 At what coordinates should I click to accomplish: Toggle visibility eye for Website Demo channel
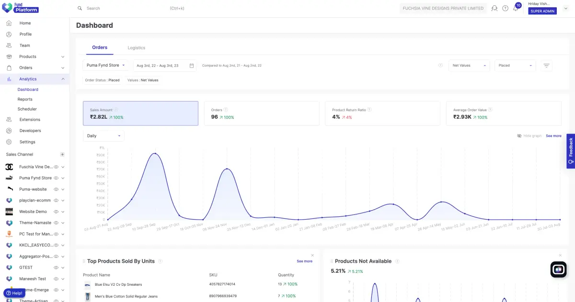[x=56, y=212]
